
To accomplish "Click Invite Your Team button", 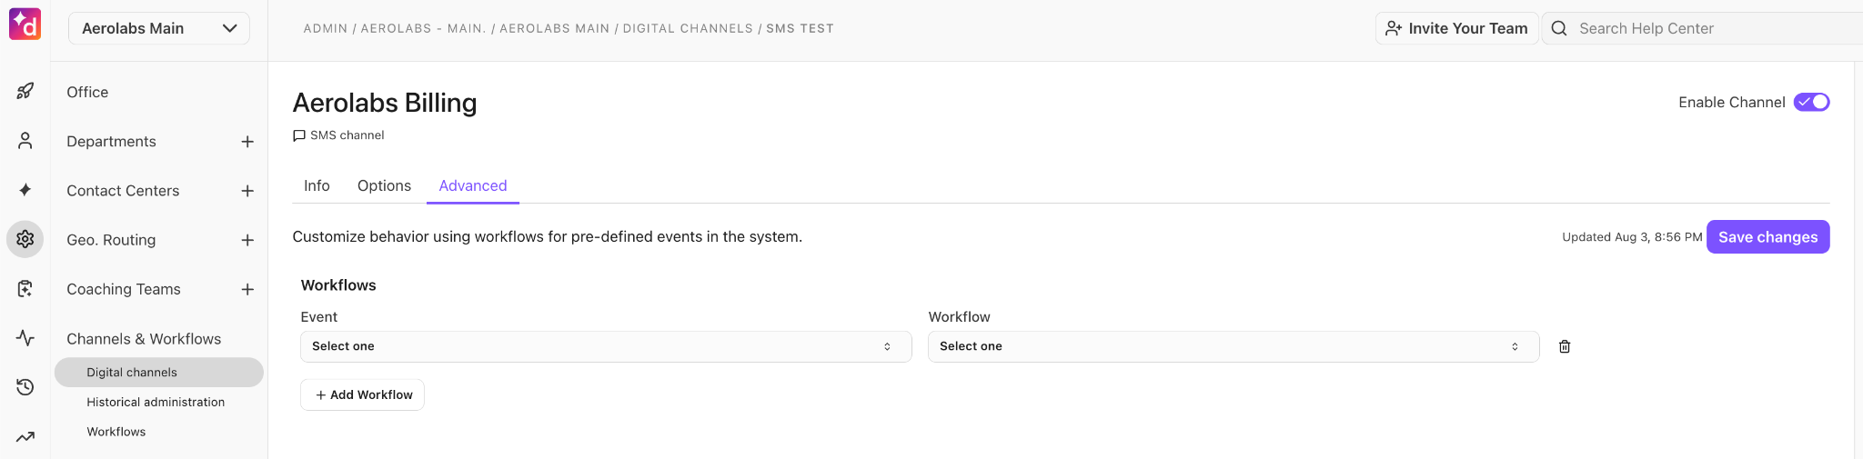I will 1456,28.
